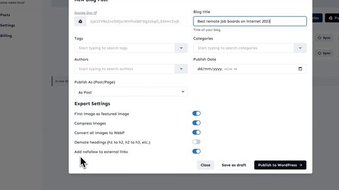Open the Google Doc external link
Viewport: 339px width, 190px height.
click(85, 13)
